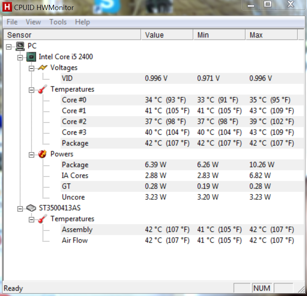Click the Ready status bar text
Image resolution: width=307 pixels, height=296 pixels.
(13, 288)
